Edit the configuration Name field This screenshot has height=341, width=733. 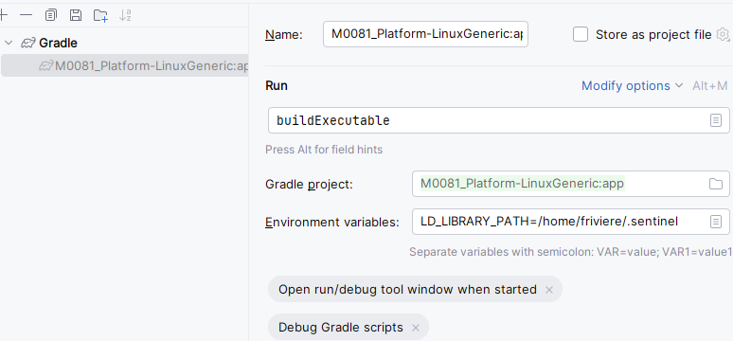coord(425,34)
